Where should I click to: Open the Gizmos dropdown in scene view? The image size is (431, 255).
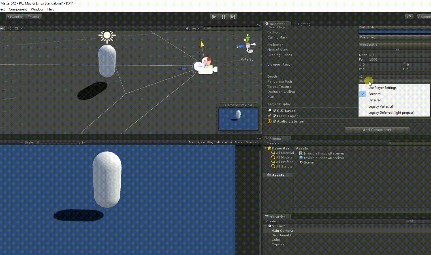tap(192, 28)
